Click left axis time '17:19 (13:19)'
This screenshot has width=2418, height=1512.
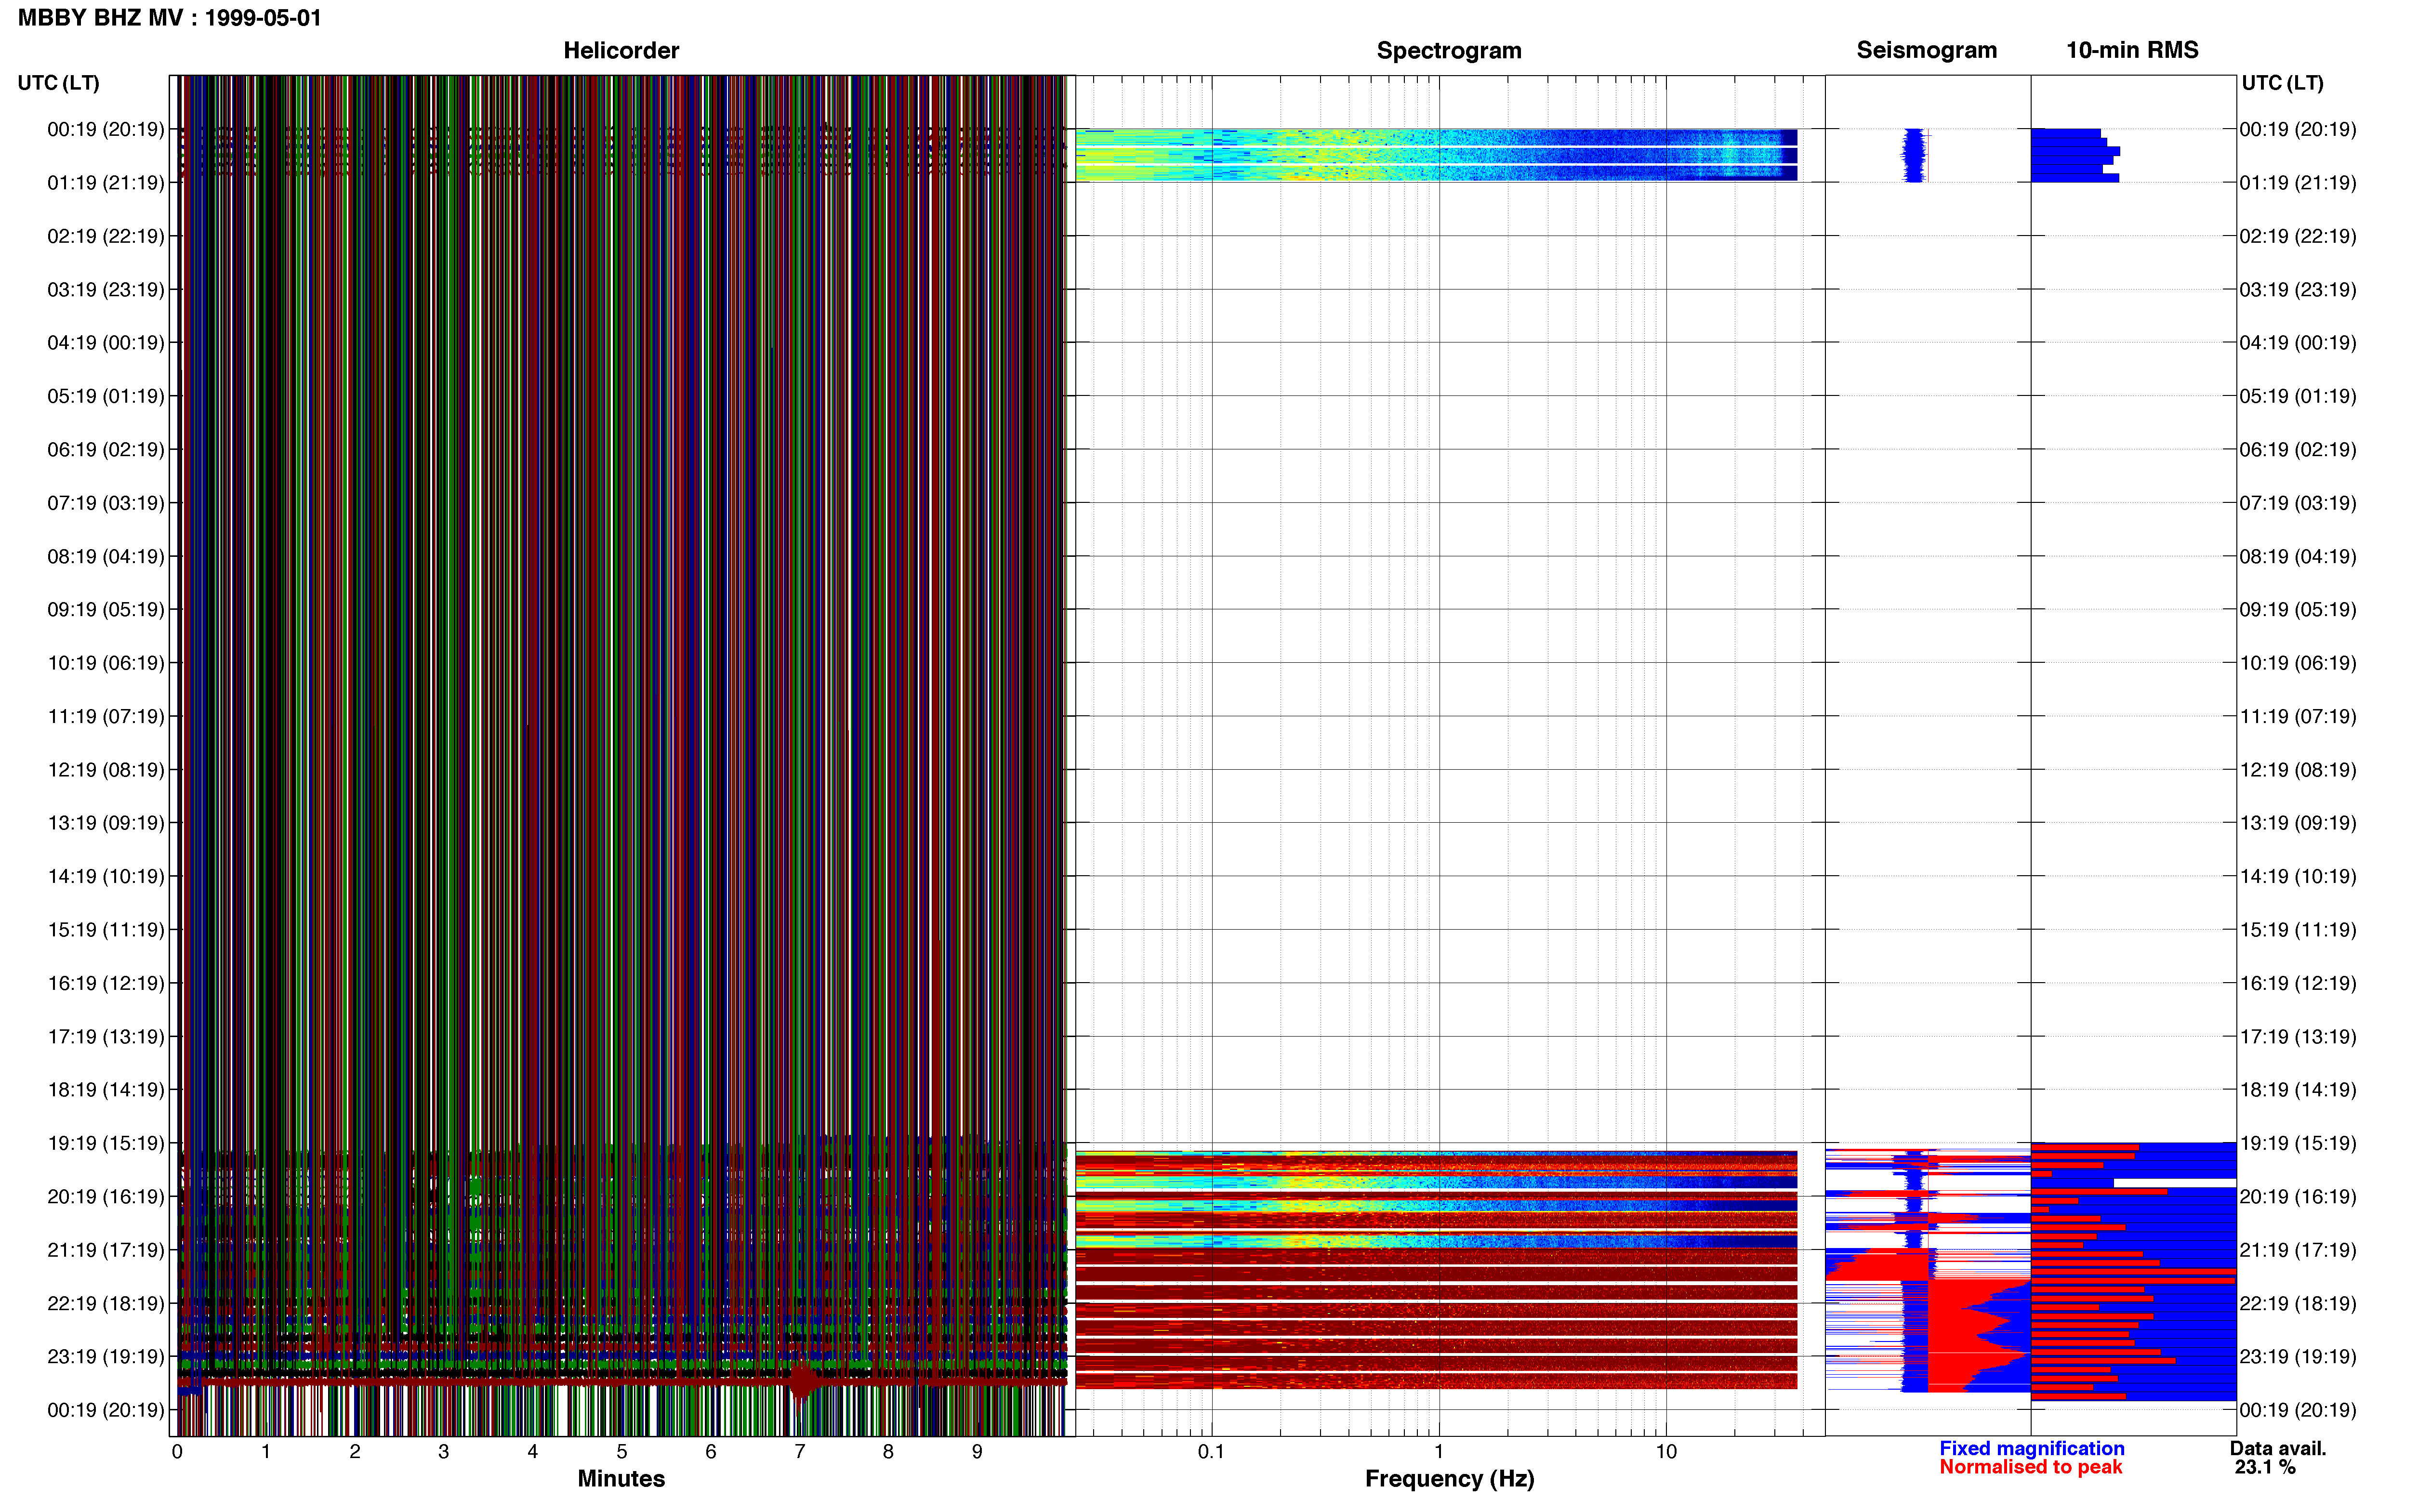[106, 1037]
